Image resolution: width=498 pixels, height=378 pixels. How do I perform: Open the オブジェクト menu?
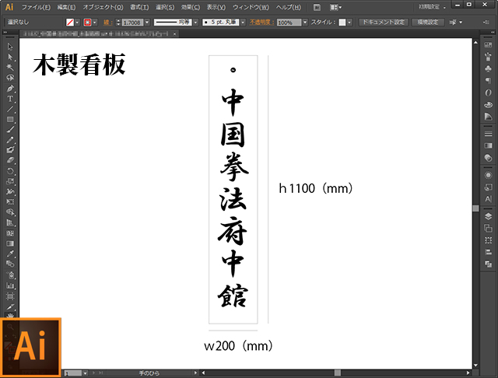point(103,7)
